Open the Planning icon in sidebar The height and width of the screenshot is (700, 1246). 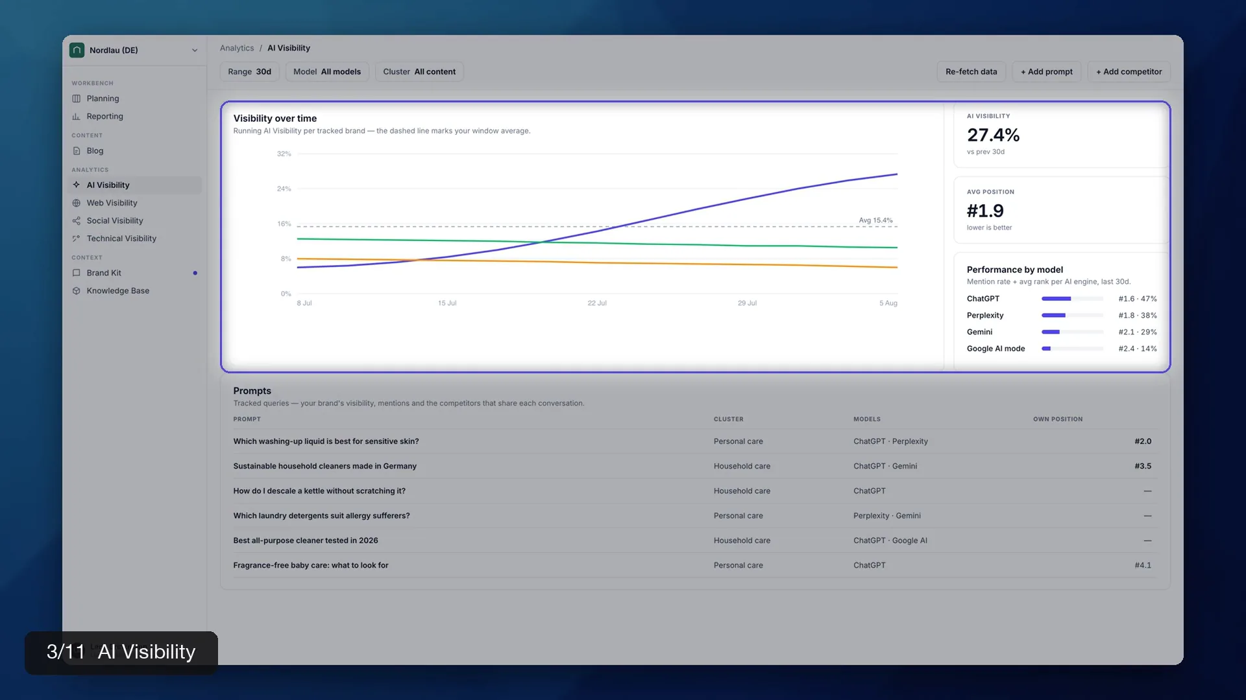tap(76, 99)
